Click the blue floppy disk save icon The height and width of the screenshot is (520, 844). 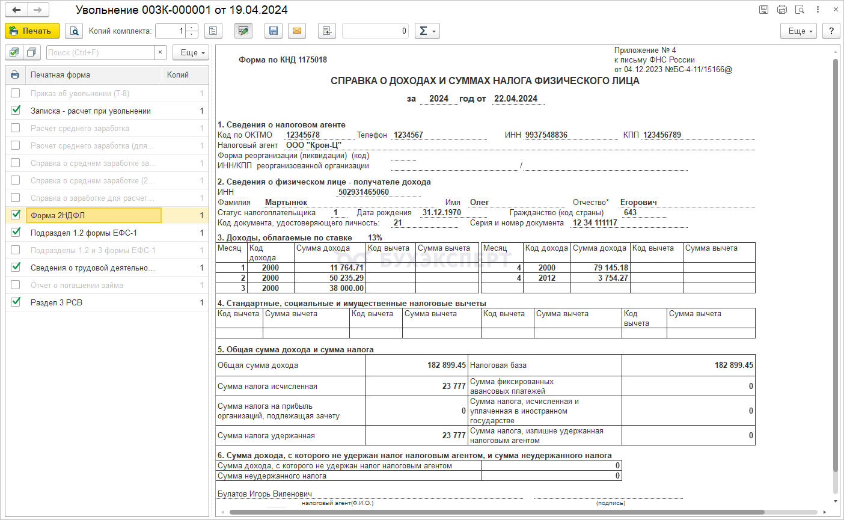pos(274,31)
